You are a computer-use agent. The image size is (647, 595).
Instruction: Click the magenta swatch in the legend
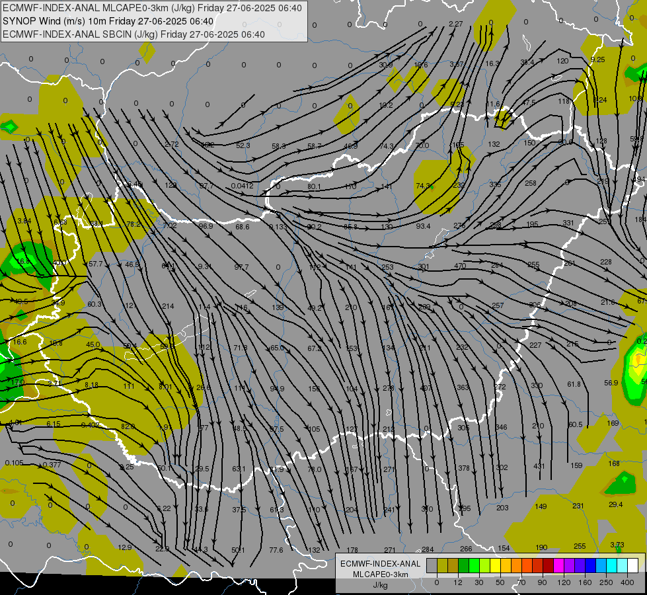pos(558,565)
